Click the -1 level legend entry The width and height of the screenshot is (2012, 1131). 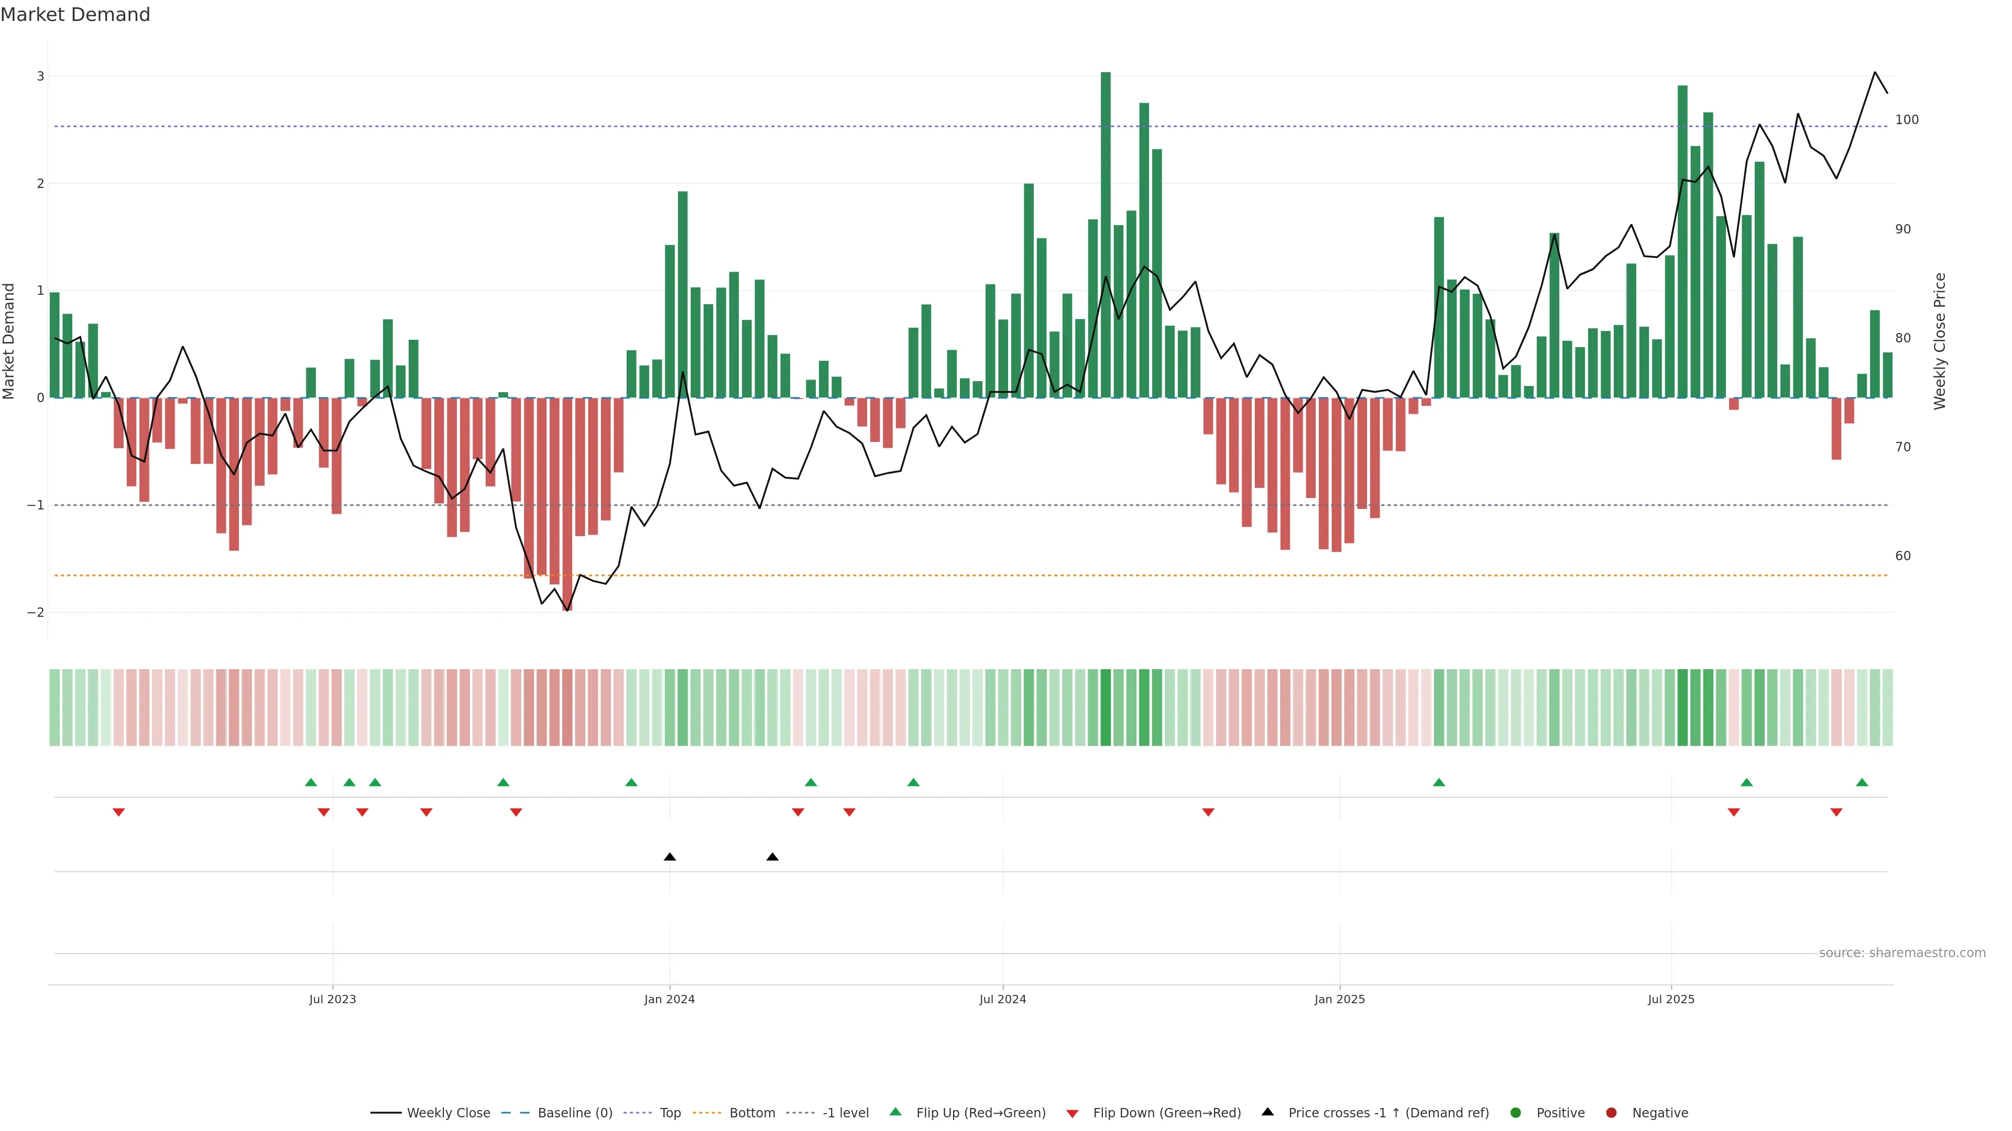coord(845,1113)
